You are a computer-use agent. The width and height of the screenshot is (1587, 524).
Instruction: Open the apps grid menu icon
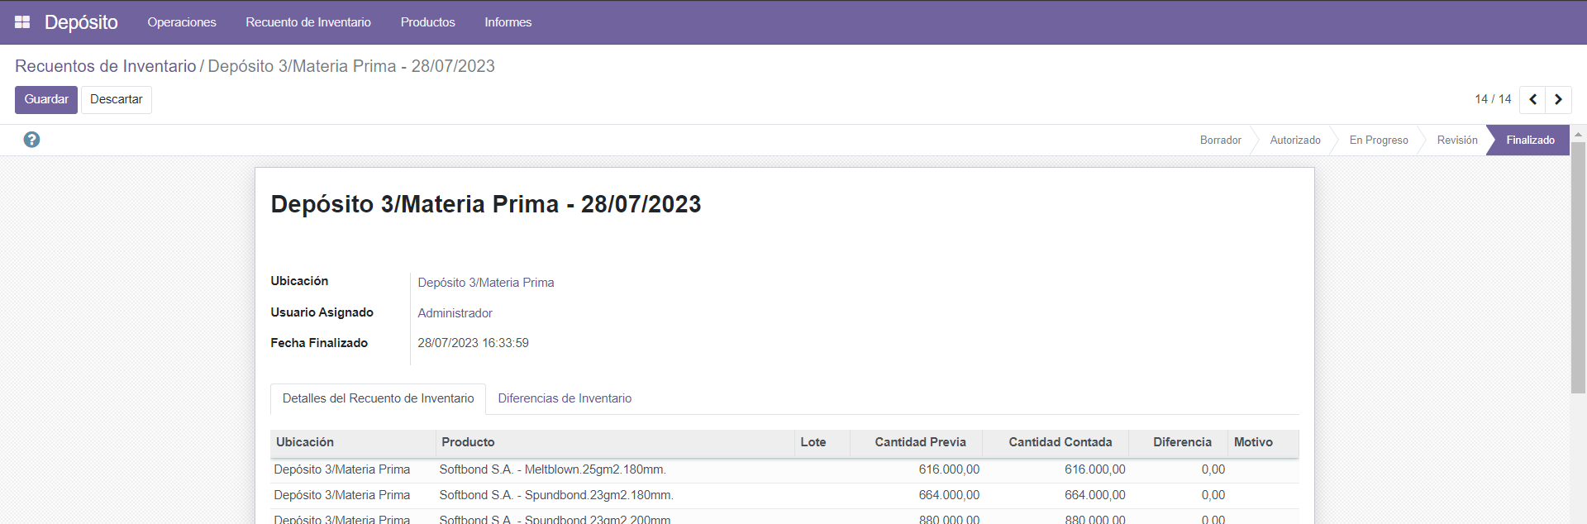tap(22, 22)
